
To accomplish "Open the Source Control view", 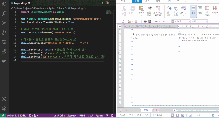I will 4,23.
